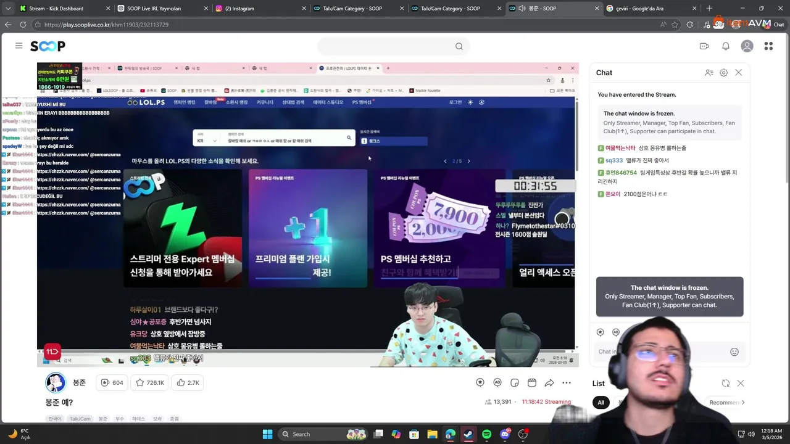Select the All filter in List
Screen dimensions: 790x444
(601, 403)
